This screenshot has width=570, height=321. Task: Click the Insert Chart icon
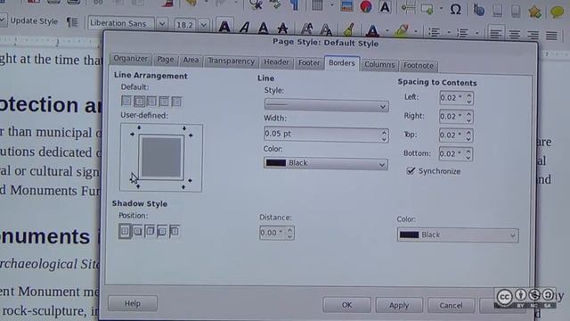pos(366,6)
